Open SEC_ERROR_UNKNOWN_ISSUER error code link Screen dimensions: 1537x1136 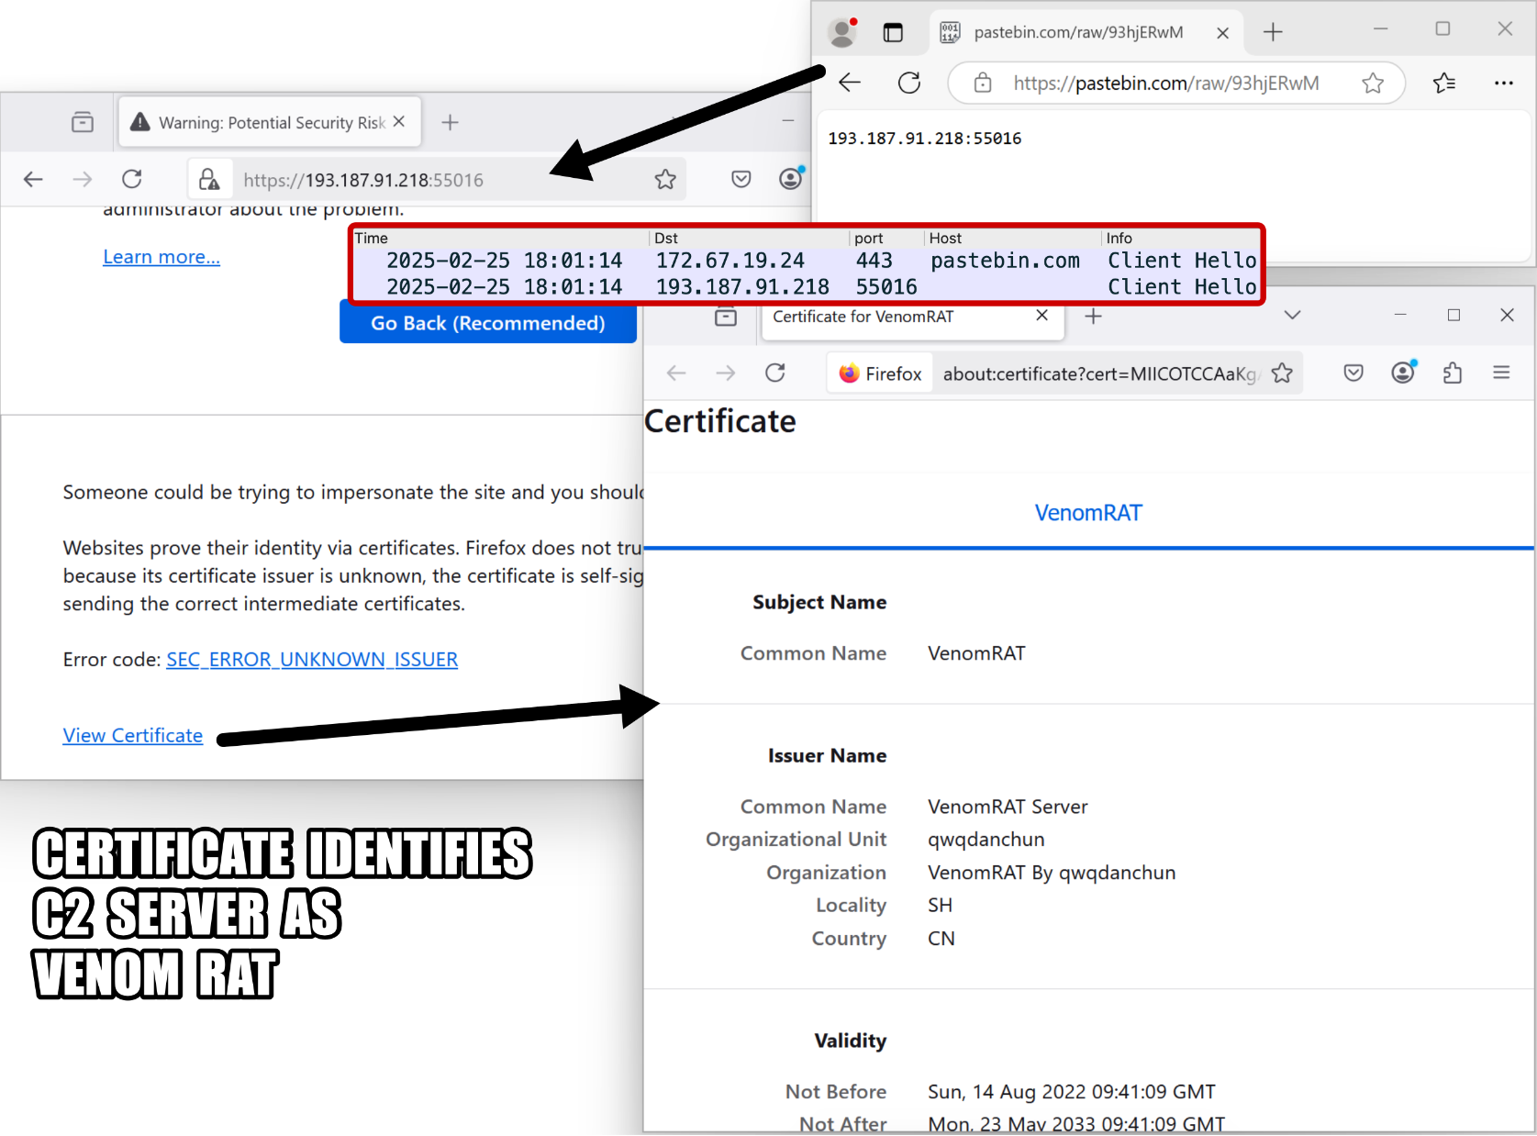coord(312,660)
